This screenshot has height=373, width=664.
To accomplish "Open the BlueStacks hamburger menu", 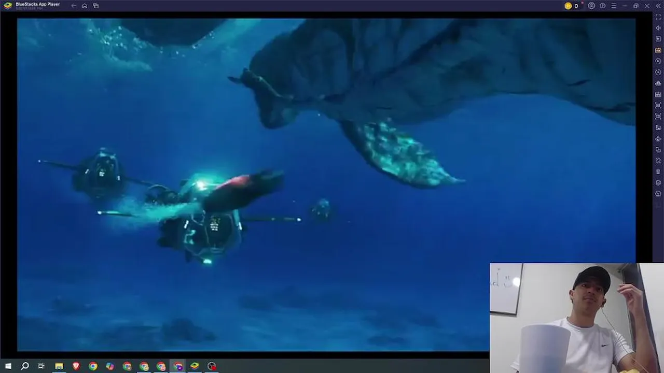I will click(x=614, y=6).
